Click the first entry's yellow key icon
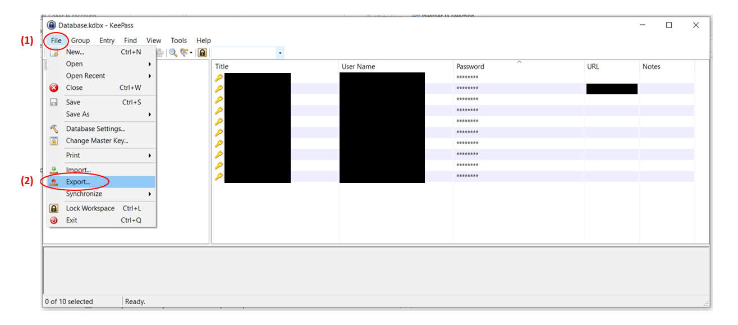Viewport: 738px width, 325px height. coord(219,77)
